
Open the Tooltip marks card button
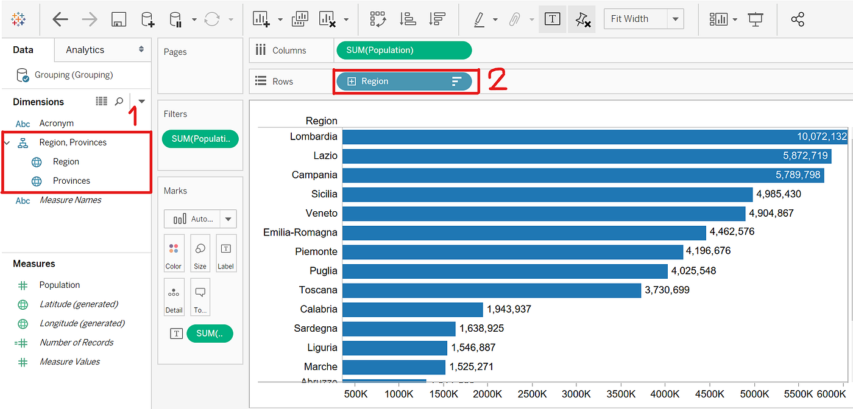200,297
